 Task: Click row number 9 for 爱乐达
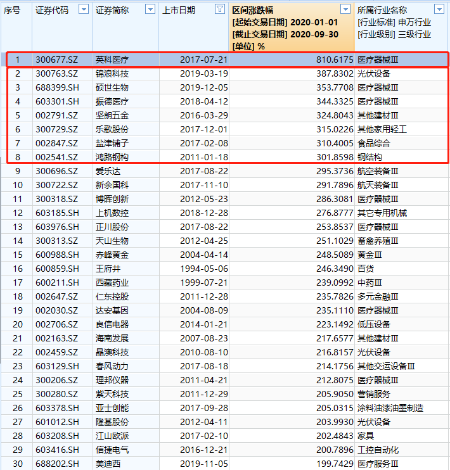point(18,171)
